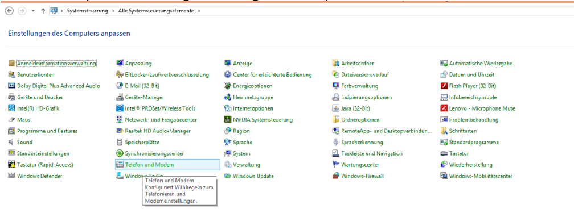Open the Standardprogramme link
574x213 pixels.
tap(474, 142)
